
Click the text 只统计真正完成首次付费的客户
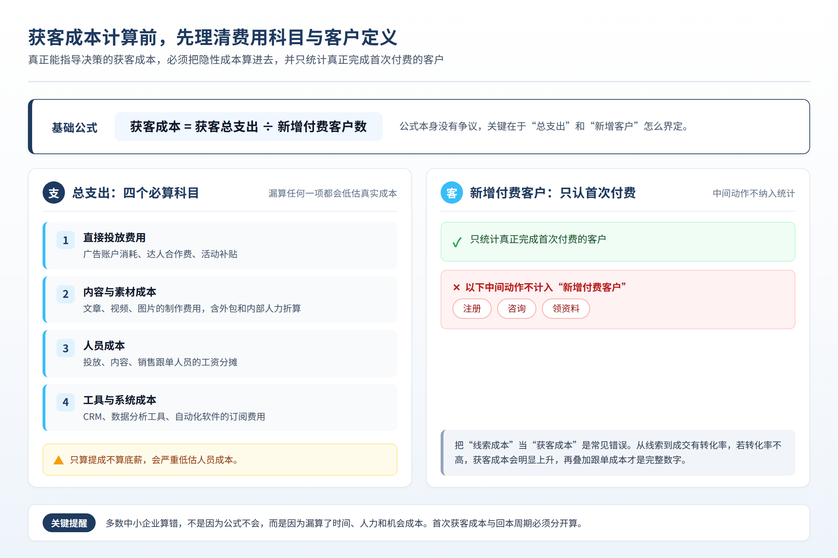click(x=538, y=239)
